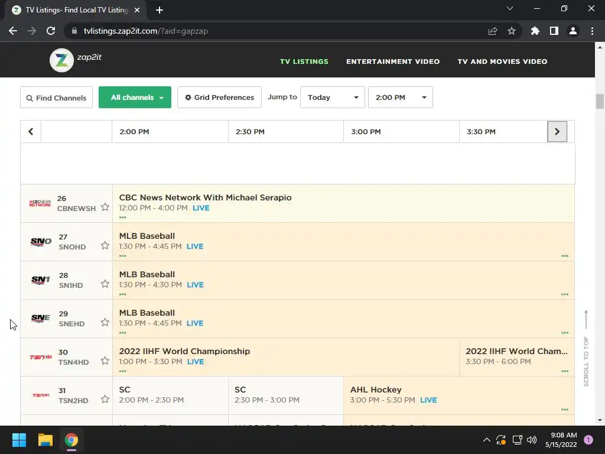The height and width of the screenshot is (454, 605).
Task: Open Chrome profile avatar
Action: point(573,31)
